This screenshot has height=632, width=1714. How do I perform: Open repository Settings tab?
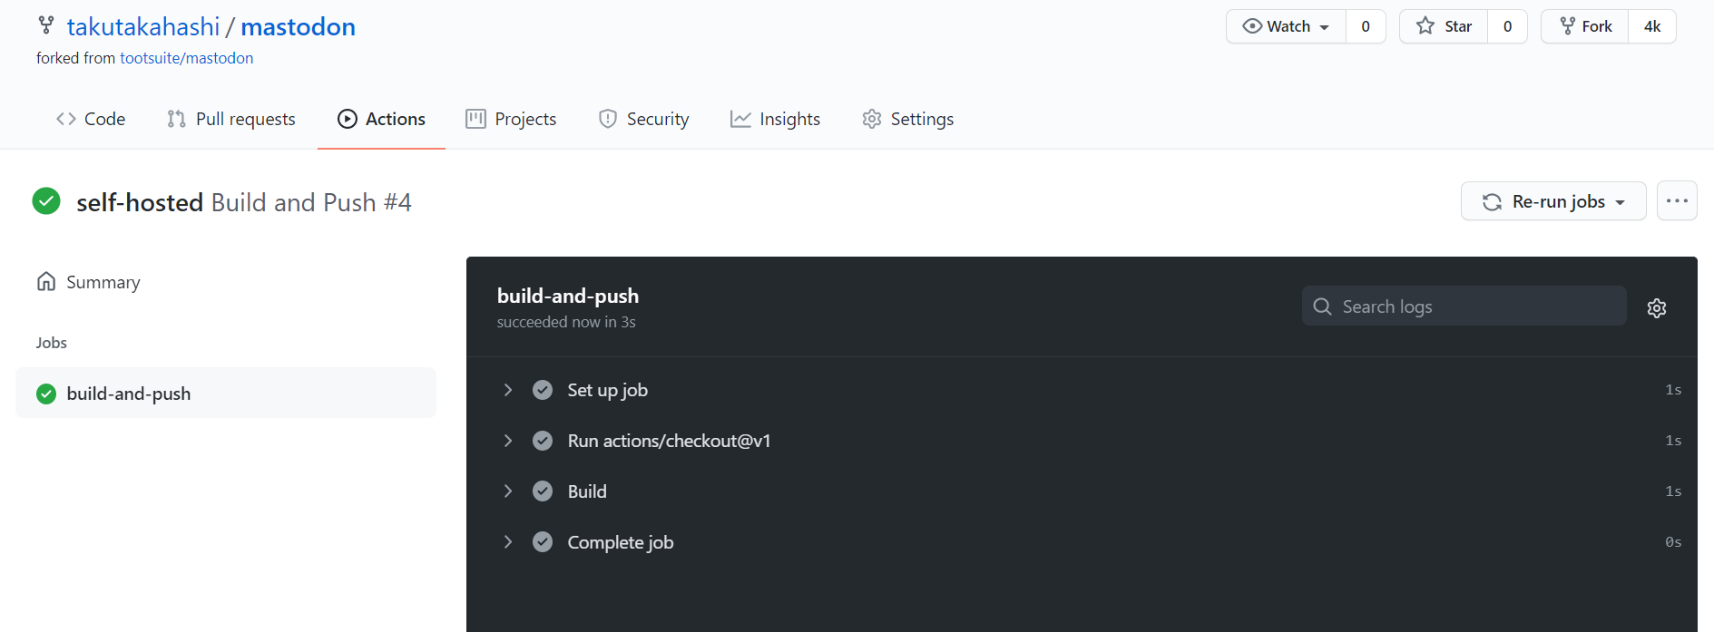coord(907,119)
